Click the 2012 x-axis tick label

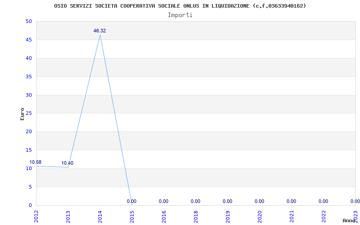36,216
